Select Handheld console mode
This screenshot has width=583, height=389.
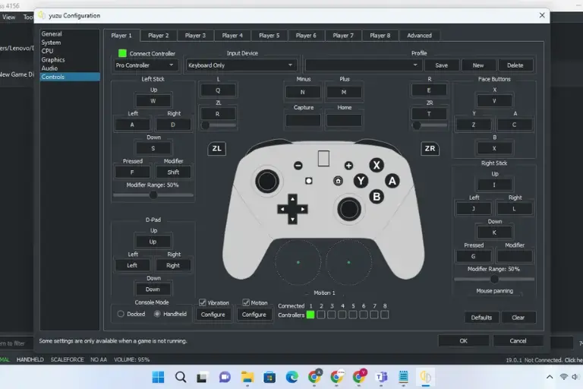click(x=157, y=314)
